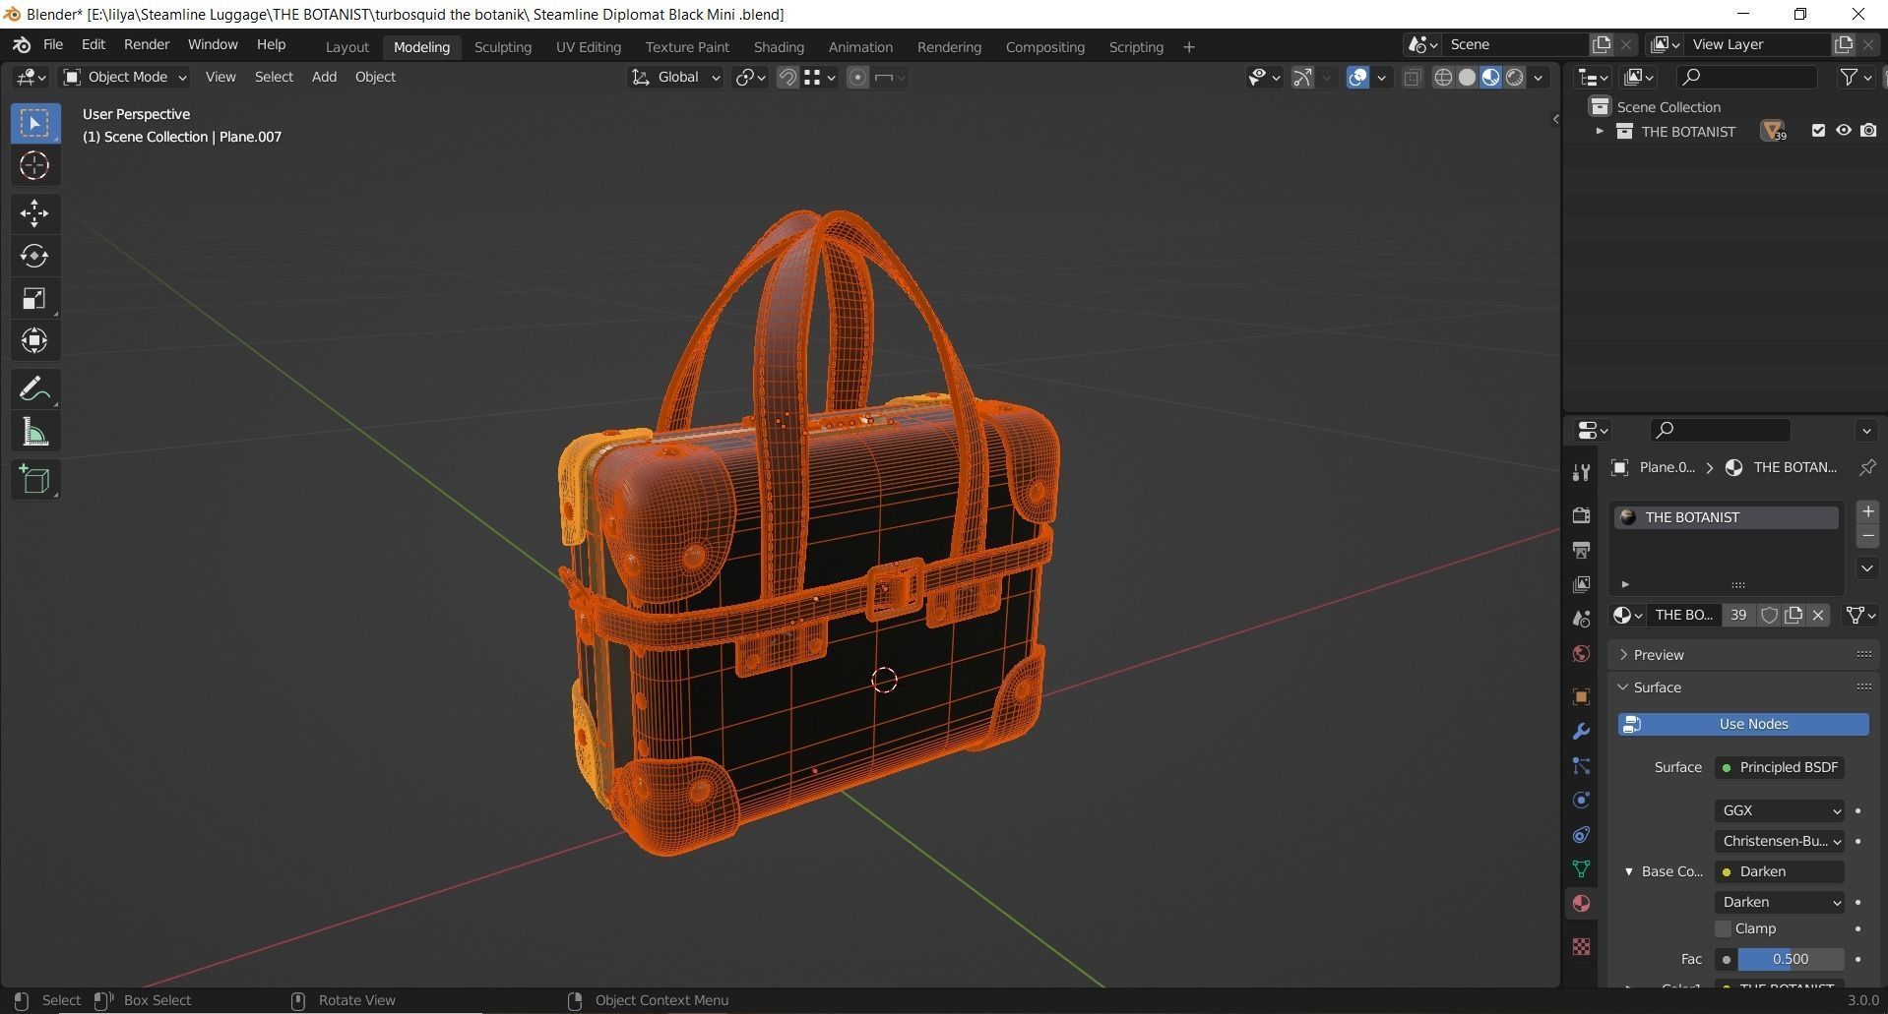Screen dimensions: 1888x1014
Task: Open the Particle properties tab
Action: [1581, 766]
